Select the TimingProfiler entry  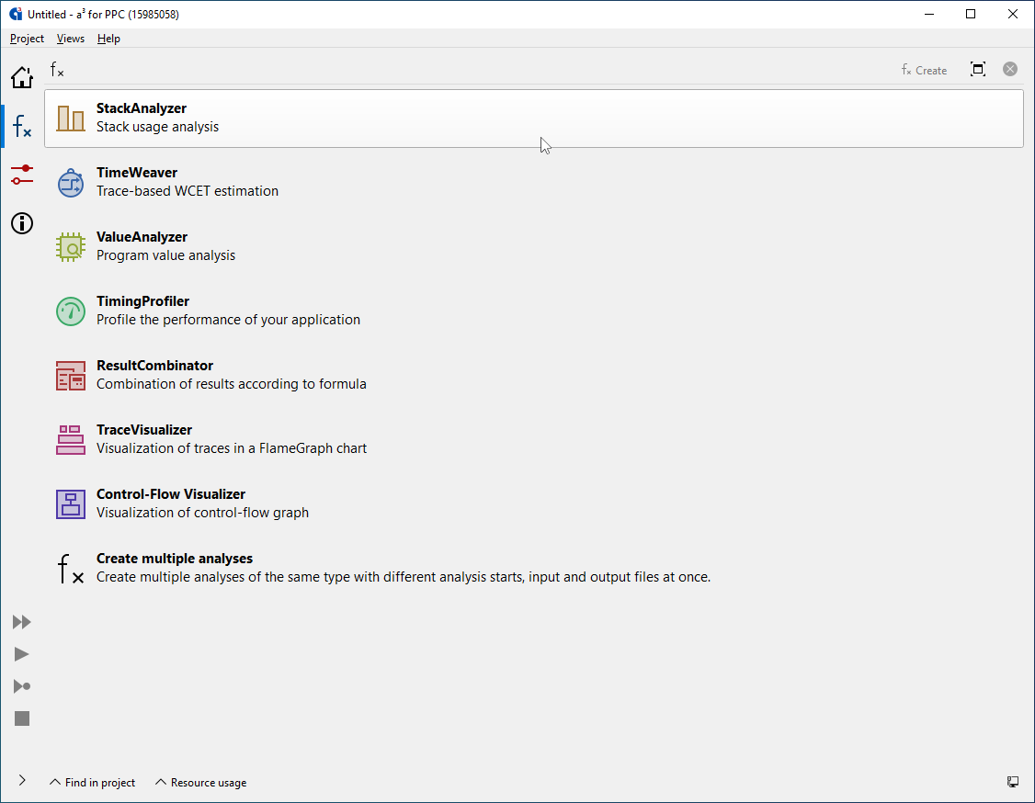534,311
